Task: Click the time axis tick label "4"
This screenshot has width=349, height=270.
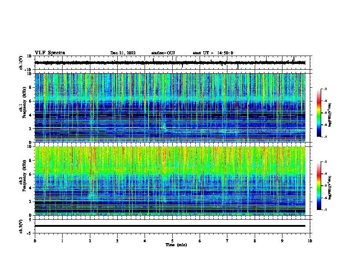Action: click(x=145, y=241)
